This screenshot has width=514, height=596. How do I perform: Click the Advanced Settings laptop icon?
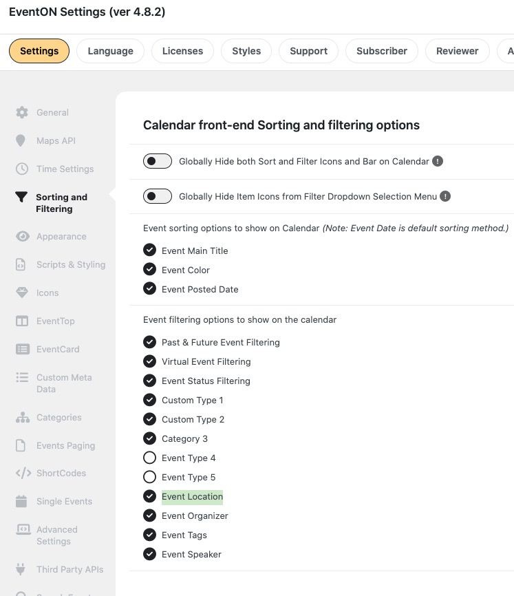[23, 529]
